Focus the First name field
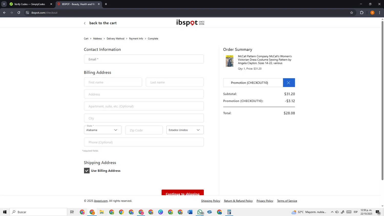This screenshot has height=216, width=384. pyautogui.click(x=113, y=82)
